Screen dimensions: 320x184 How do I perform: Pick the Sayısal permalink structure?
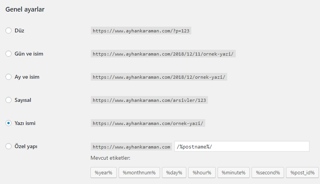point(9,100)
